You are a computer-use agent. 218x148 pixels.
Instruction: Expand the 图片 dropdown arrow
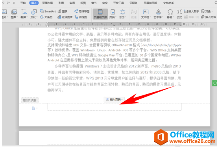tap(7, 17)
